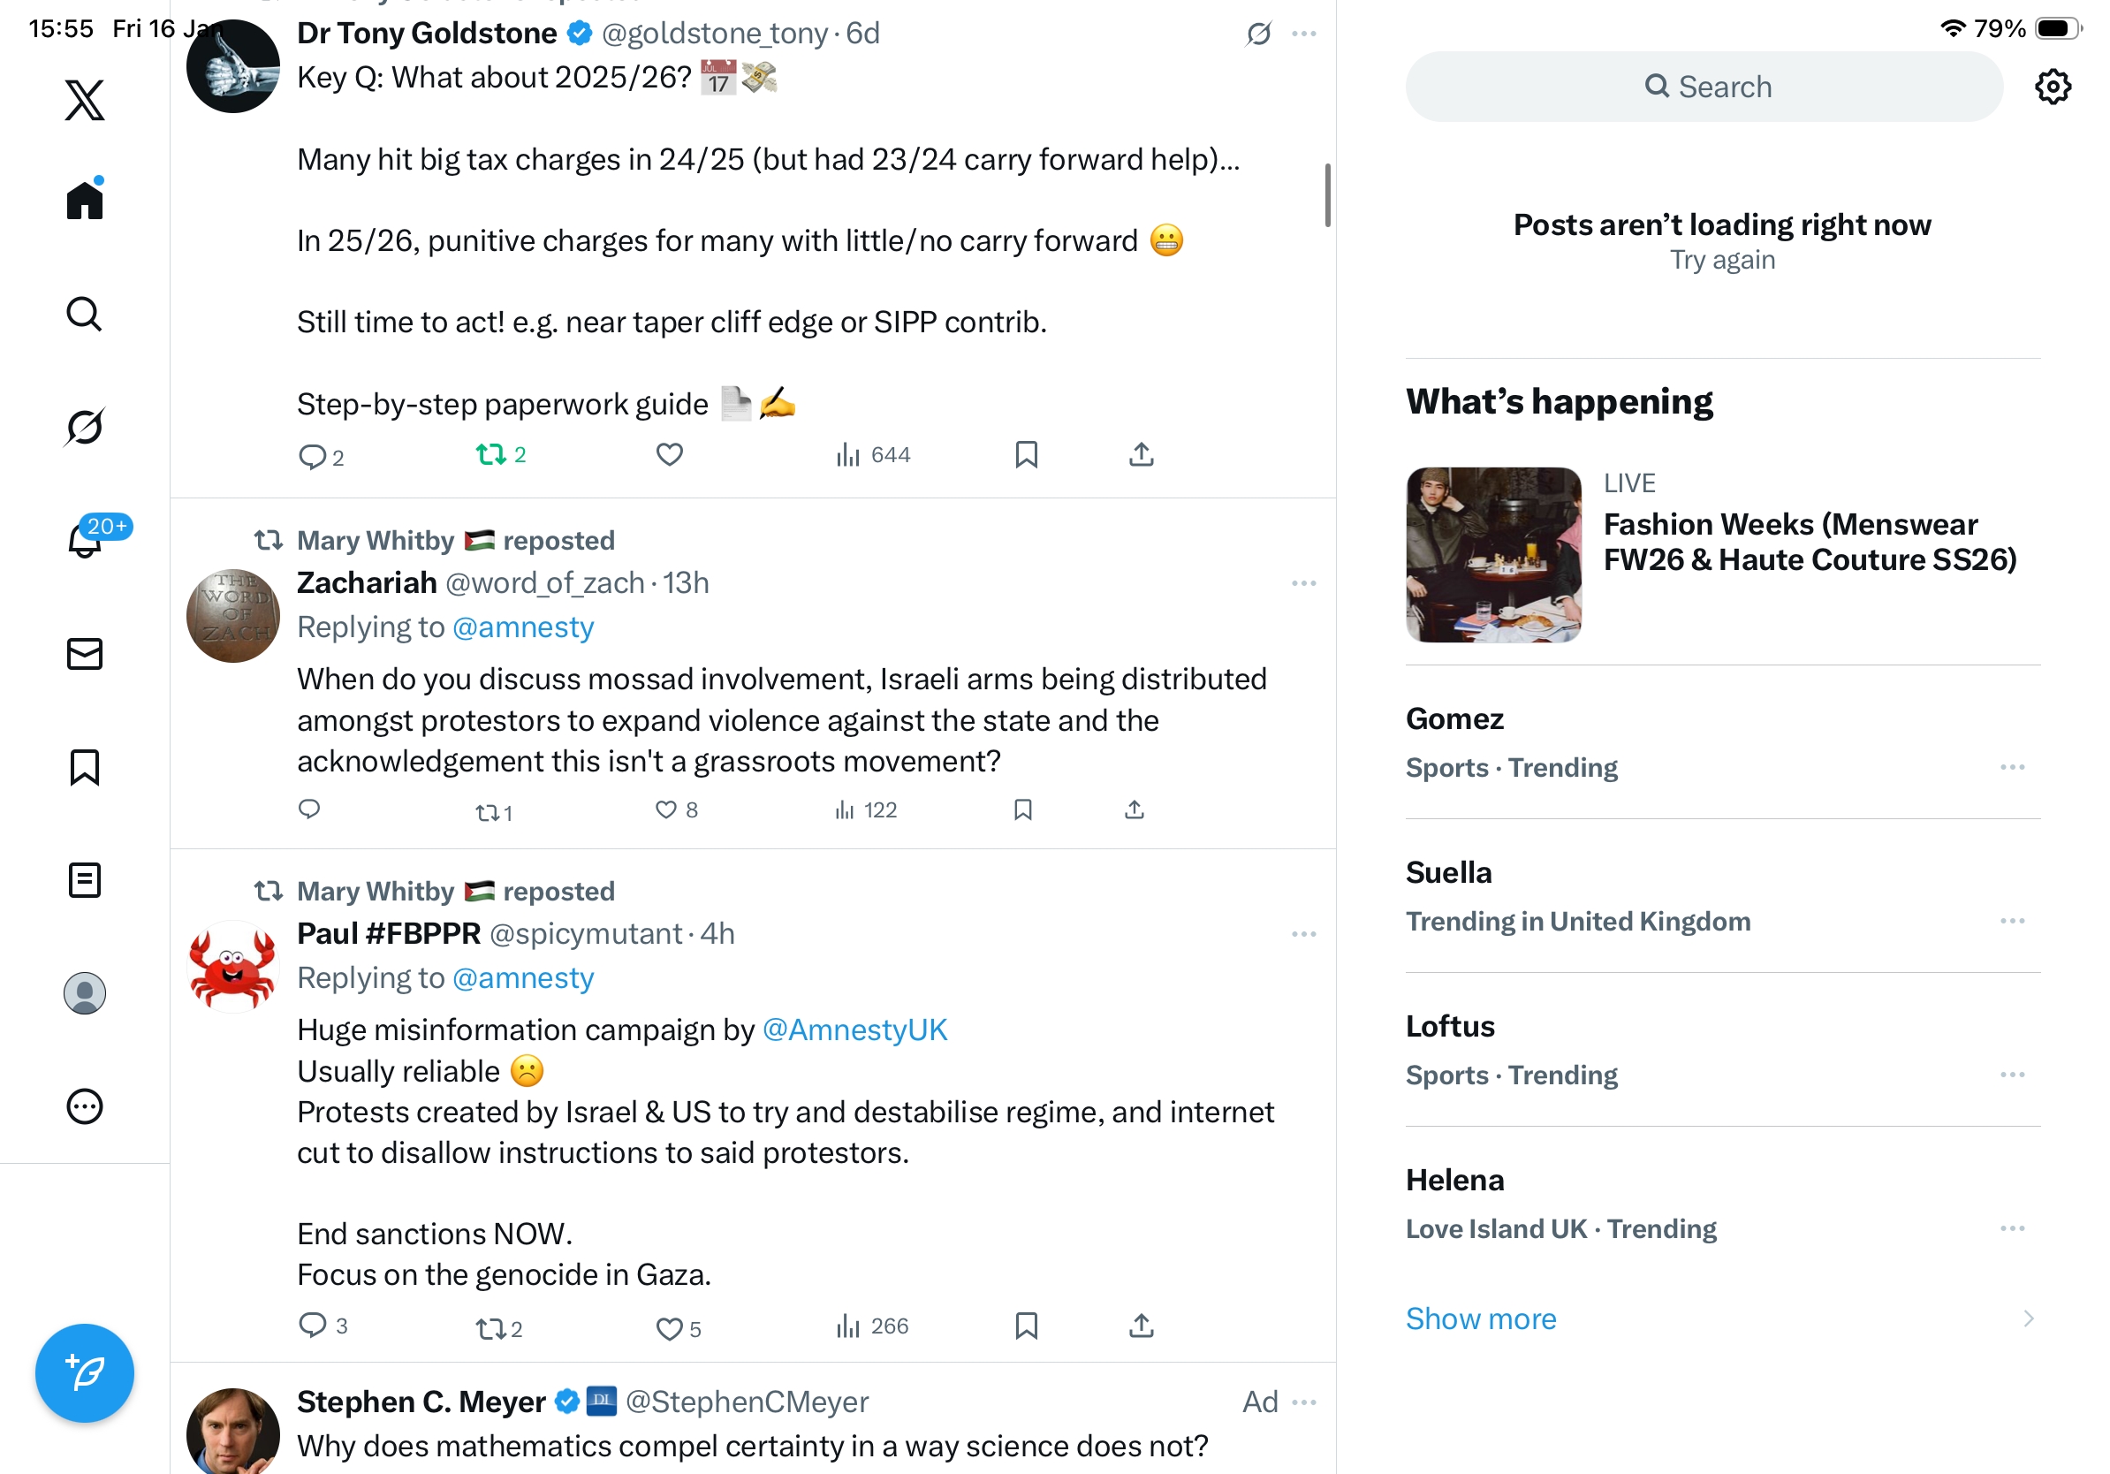Open Bookmarks in the left sidebar

[85, 766]
